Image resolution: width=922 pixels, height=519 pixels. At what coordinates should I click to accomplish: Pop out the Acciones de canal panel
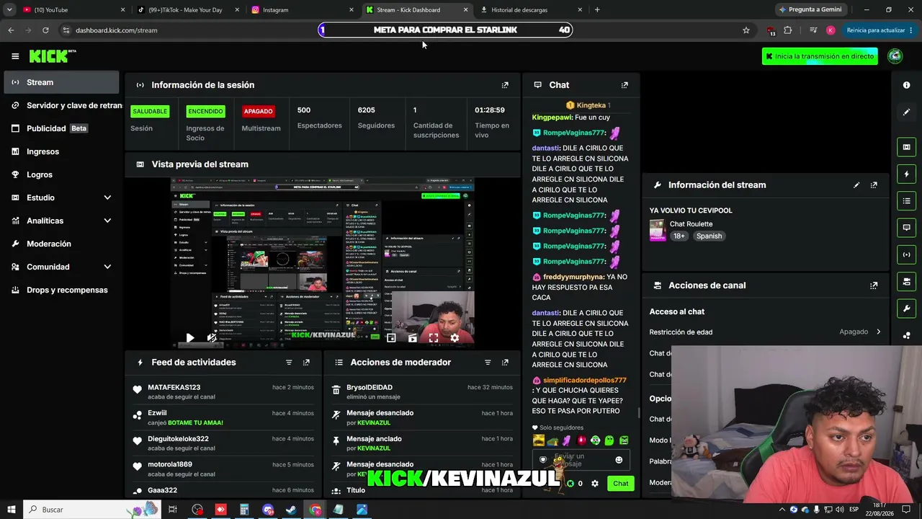click(874, 285)
